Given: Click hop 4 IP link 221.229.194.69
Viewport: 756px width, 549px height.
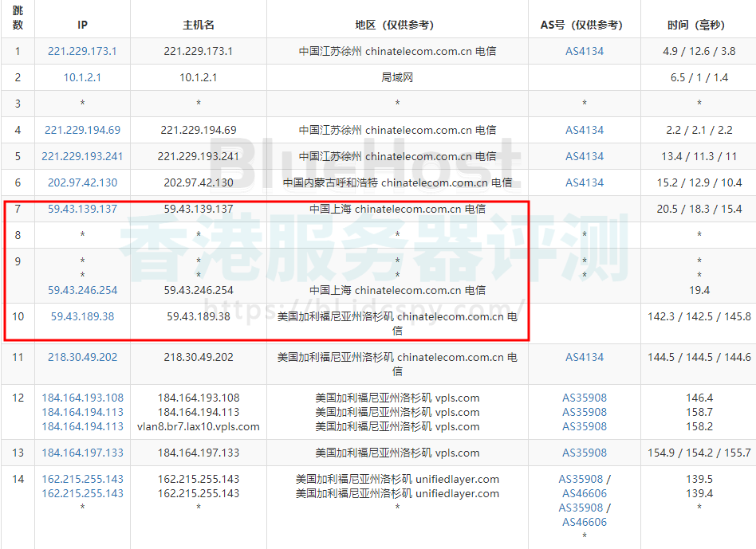Looking at the screenshot, I should point(82,130).
